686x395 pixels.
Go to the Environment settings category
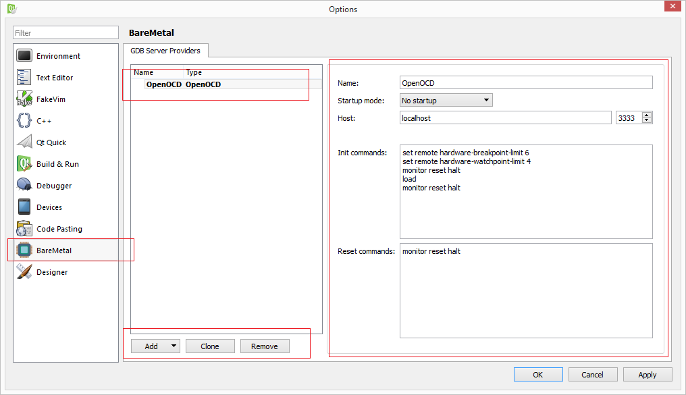pyautogui.click(x=58, y=56)
